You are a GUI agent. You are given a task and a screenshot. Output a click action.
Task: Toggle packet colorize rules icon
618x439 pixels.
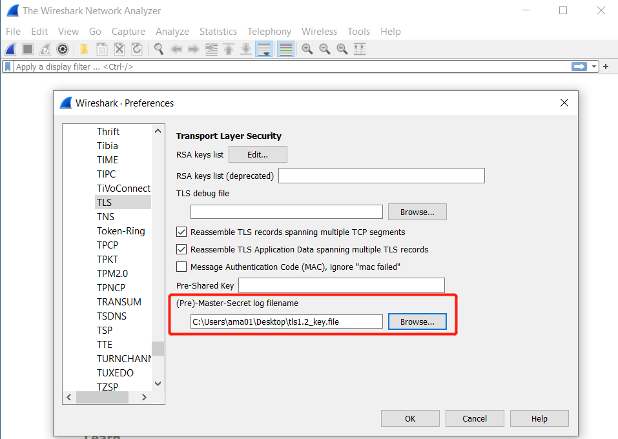[285, 49]
